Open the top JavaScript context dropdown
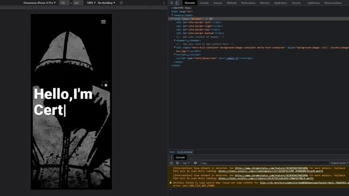The width and height of the screenshot is (349, 196). tap(186, 163)
